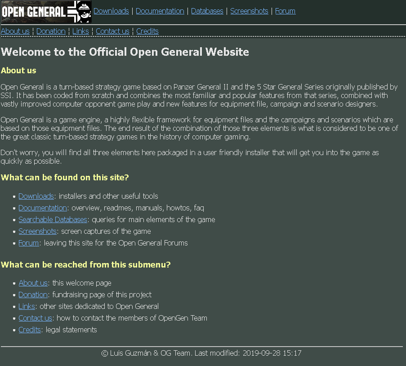The width and height of the screenshot is (406, 366).
Task: Click the text 'this welcome page'
Action: coord(82,283)
